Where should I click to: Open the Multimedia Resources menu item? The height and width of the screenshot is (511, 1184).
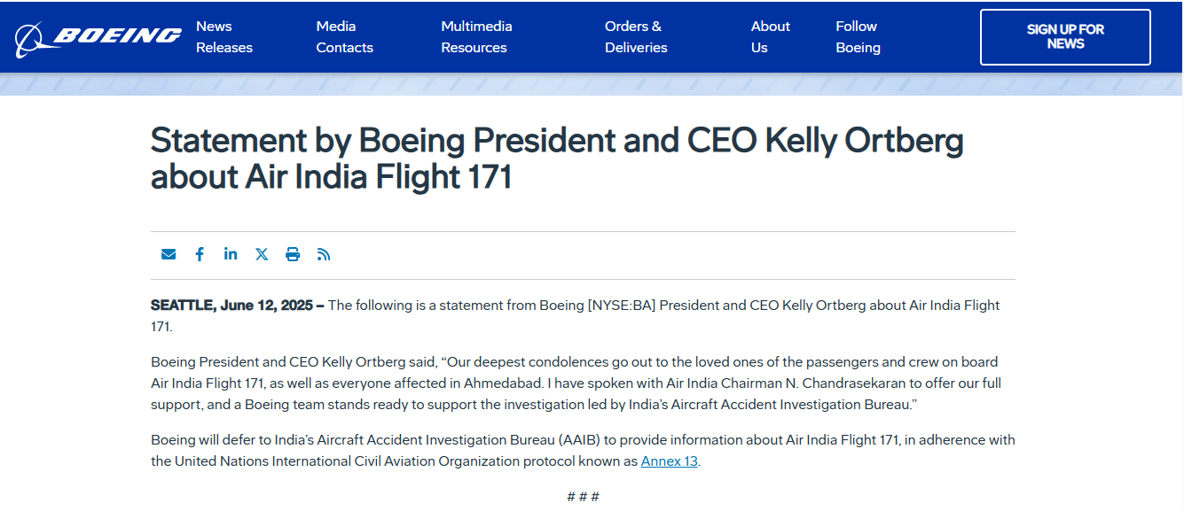pos(476,37)
